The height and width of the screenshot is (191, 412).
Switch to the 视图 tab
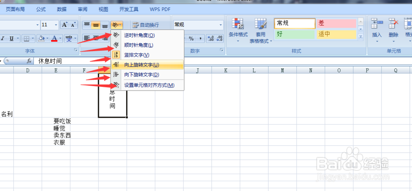pyautogui.click(x=103, y=9)
